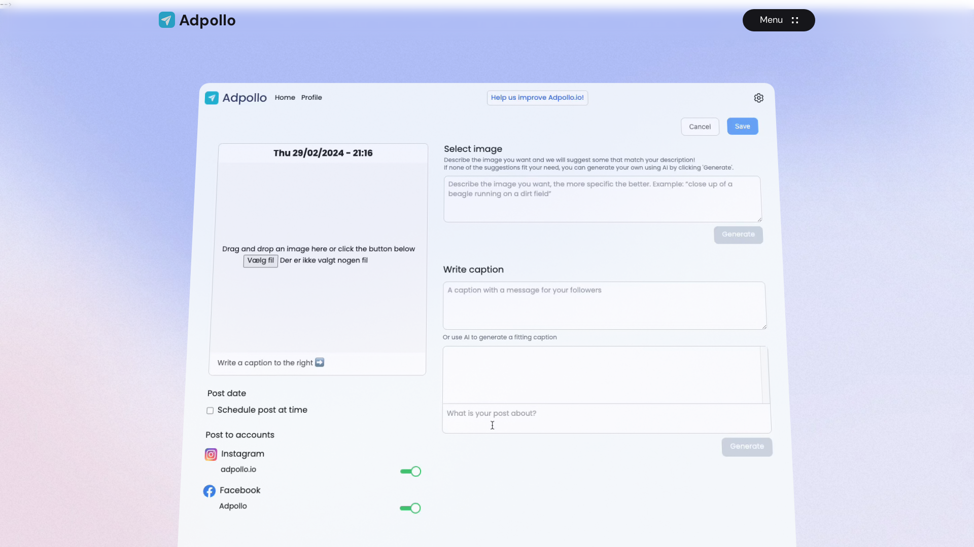
Task: Click the date heading 'Thu 29/02/2024 - 21:16'
Action: tap(323, 153)
